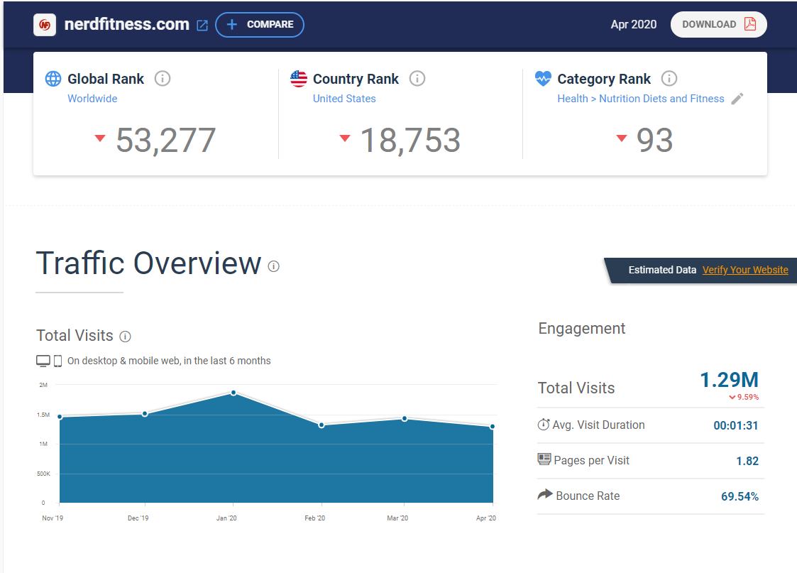The width and height of the screenshot is (797, 573).
Task: Select the Feb '20 chart data point
Action: 321,425
